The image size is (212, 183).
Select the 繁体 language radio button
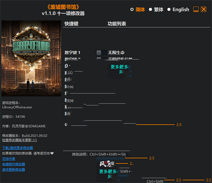(151, 9)
